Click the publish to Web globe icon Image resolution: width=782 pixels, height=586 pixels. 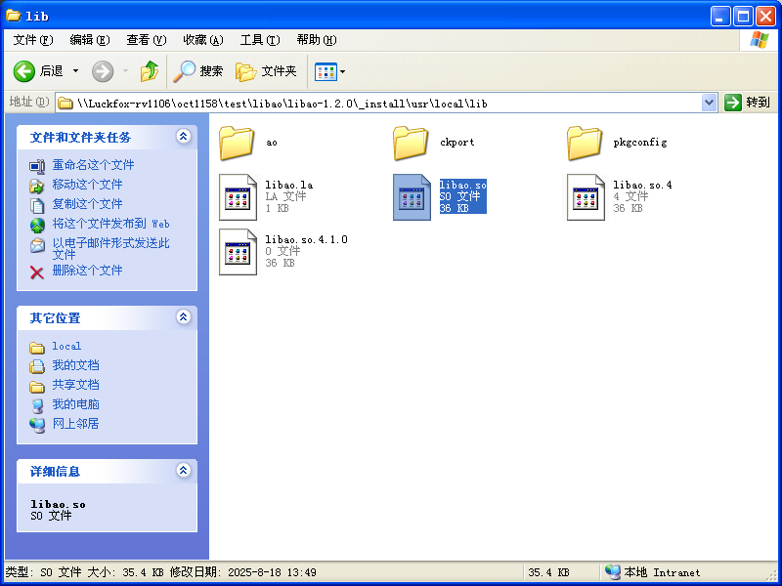37,226
